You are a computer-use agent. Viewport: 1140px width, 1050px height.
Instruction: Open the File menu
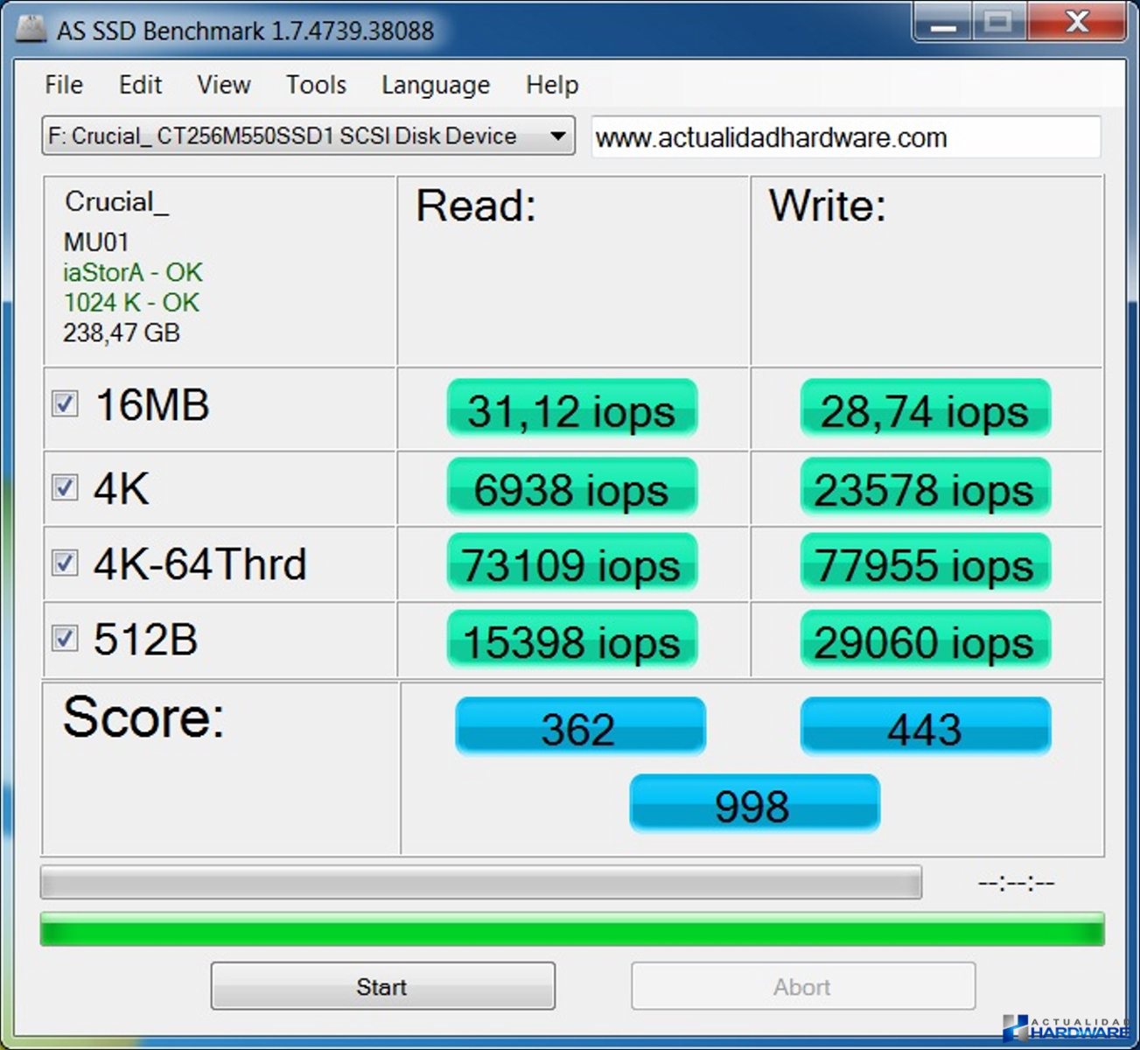(64, 85)
